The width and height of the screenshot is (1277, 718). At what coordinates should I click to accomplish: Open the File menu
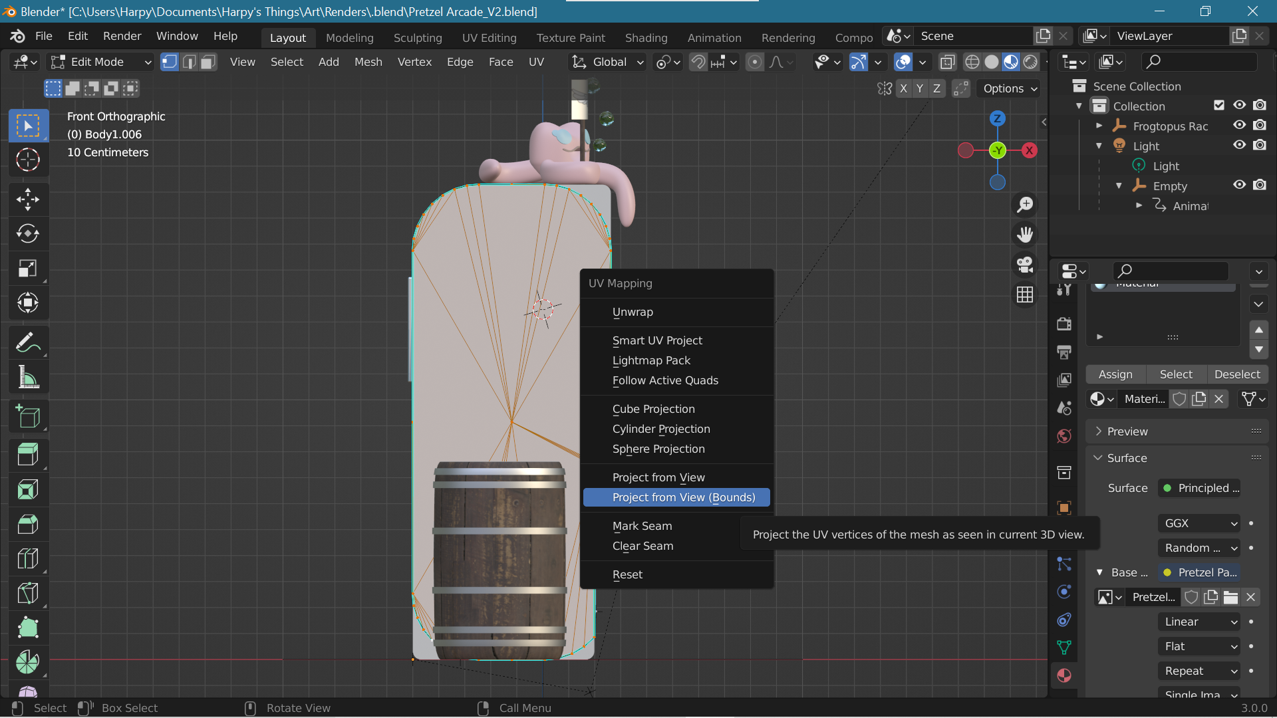click(44, 36)
